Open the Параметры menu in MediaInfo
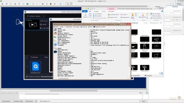This screenshot has width=184, height=103. pyautogui.click(x=68, y=27)
